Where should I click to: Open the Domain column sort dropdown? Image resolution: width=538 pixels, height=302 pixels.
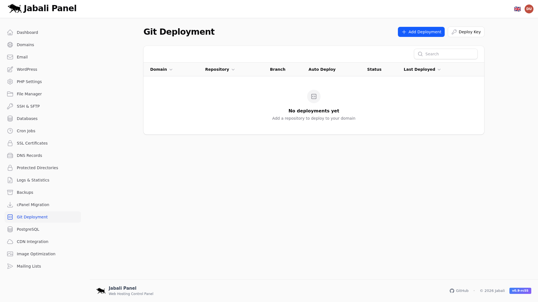[x=171, y=69]
